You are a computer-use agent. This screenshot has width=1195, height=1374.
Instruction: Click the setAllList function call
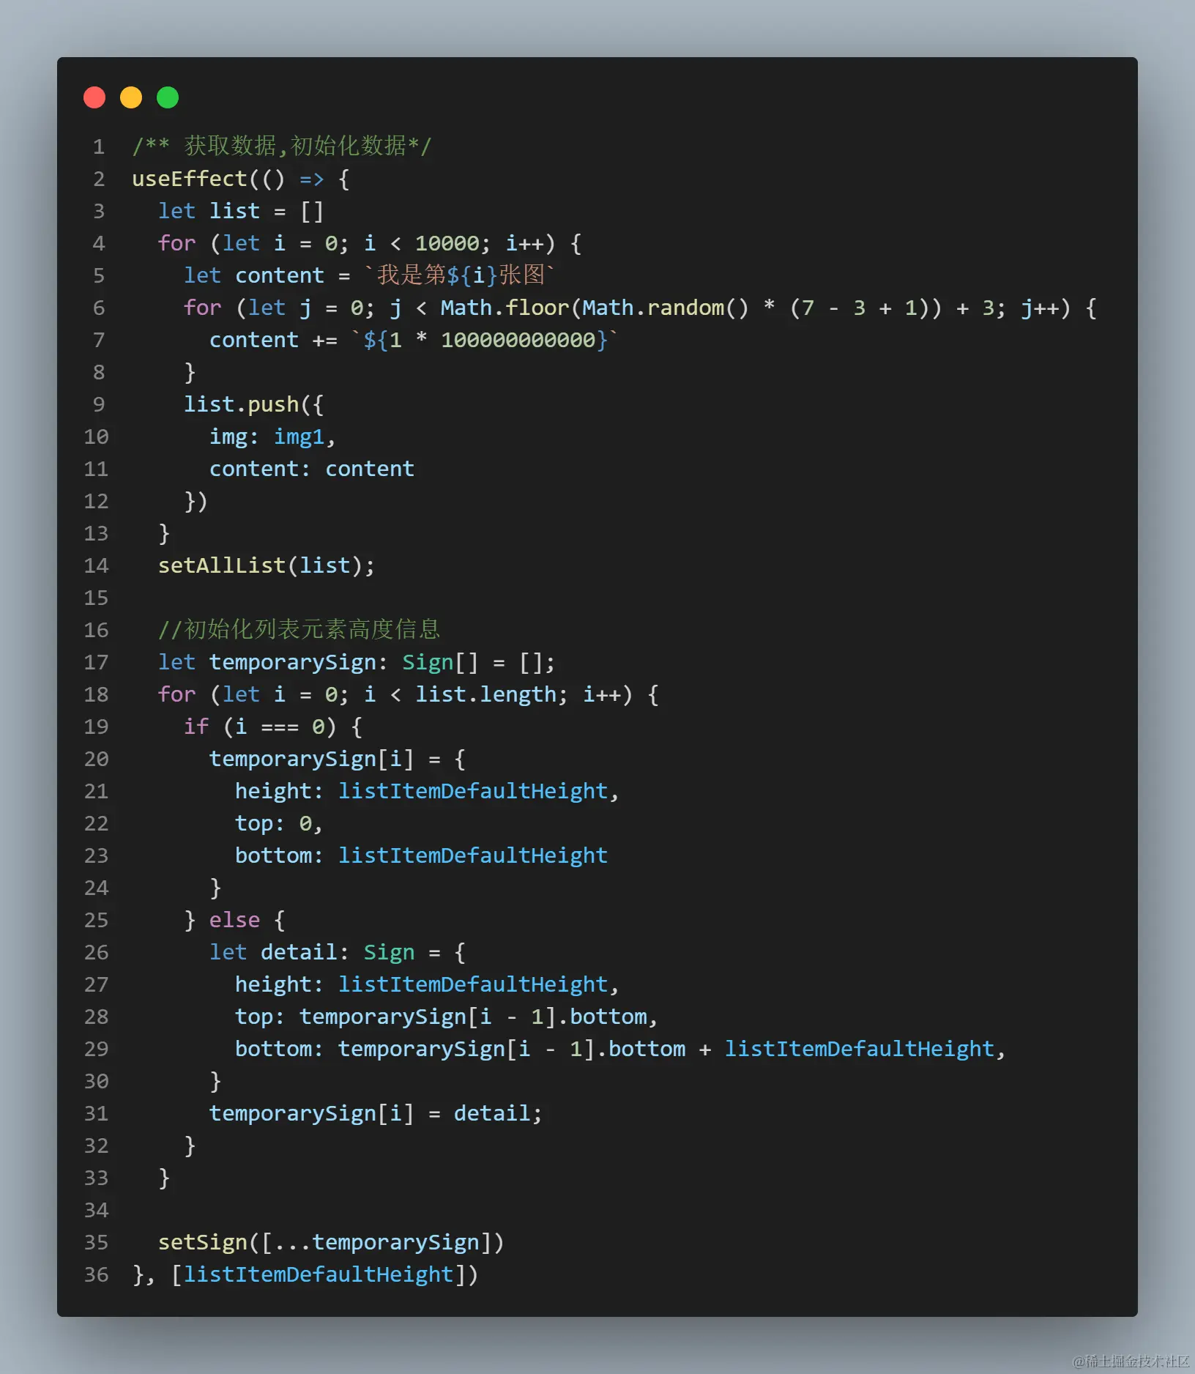tap(221, 565)
